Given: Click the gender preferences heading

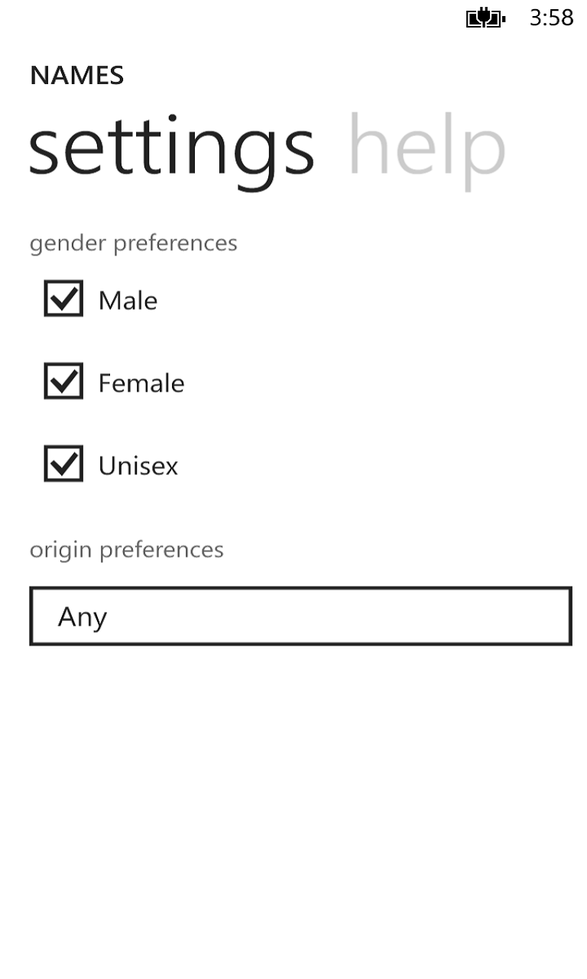Looking at the screenshot, I should coord(134,243).
